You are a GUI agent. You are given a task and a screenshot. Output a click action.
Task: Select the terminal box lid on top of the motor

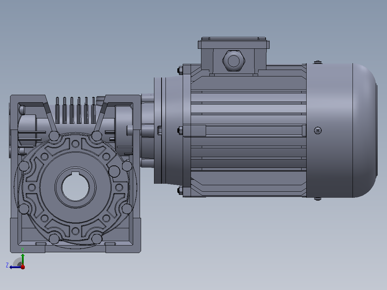tap(233, 43)
